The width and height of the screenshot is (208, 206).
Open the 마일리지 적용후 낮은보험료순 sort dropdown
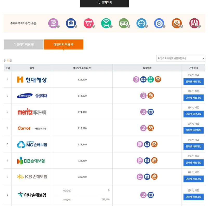pos(181,58)
